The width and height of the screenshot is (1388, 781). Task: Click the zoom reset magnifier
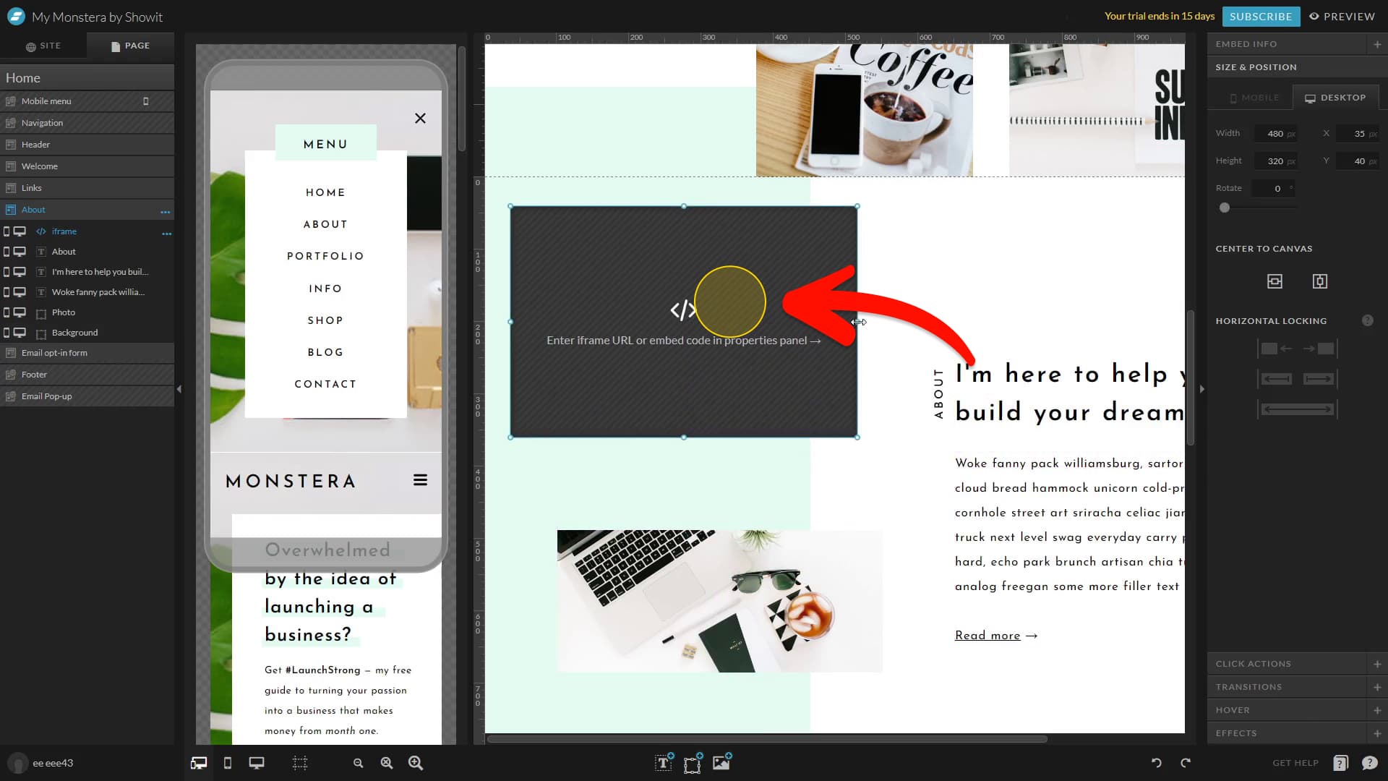[x=387, y=763]
